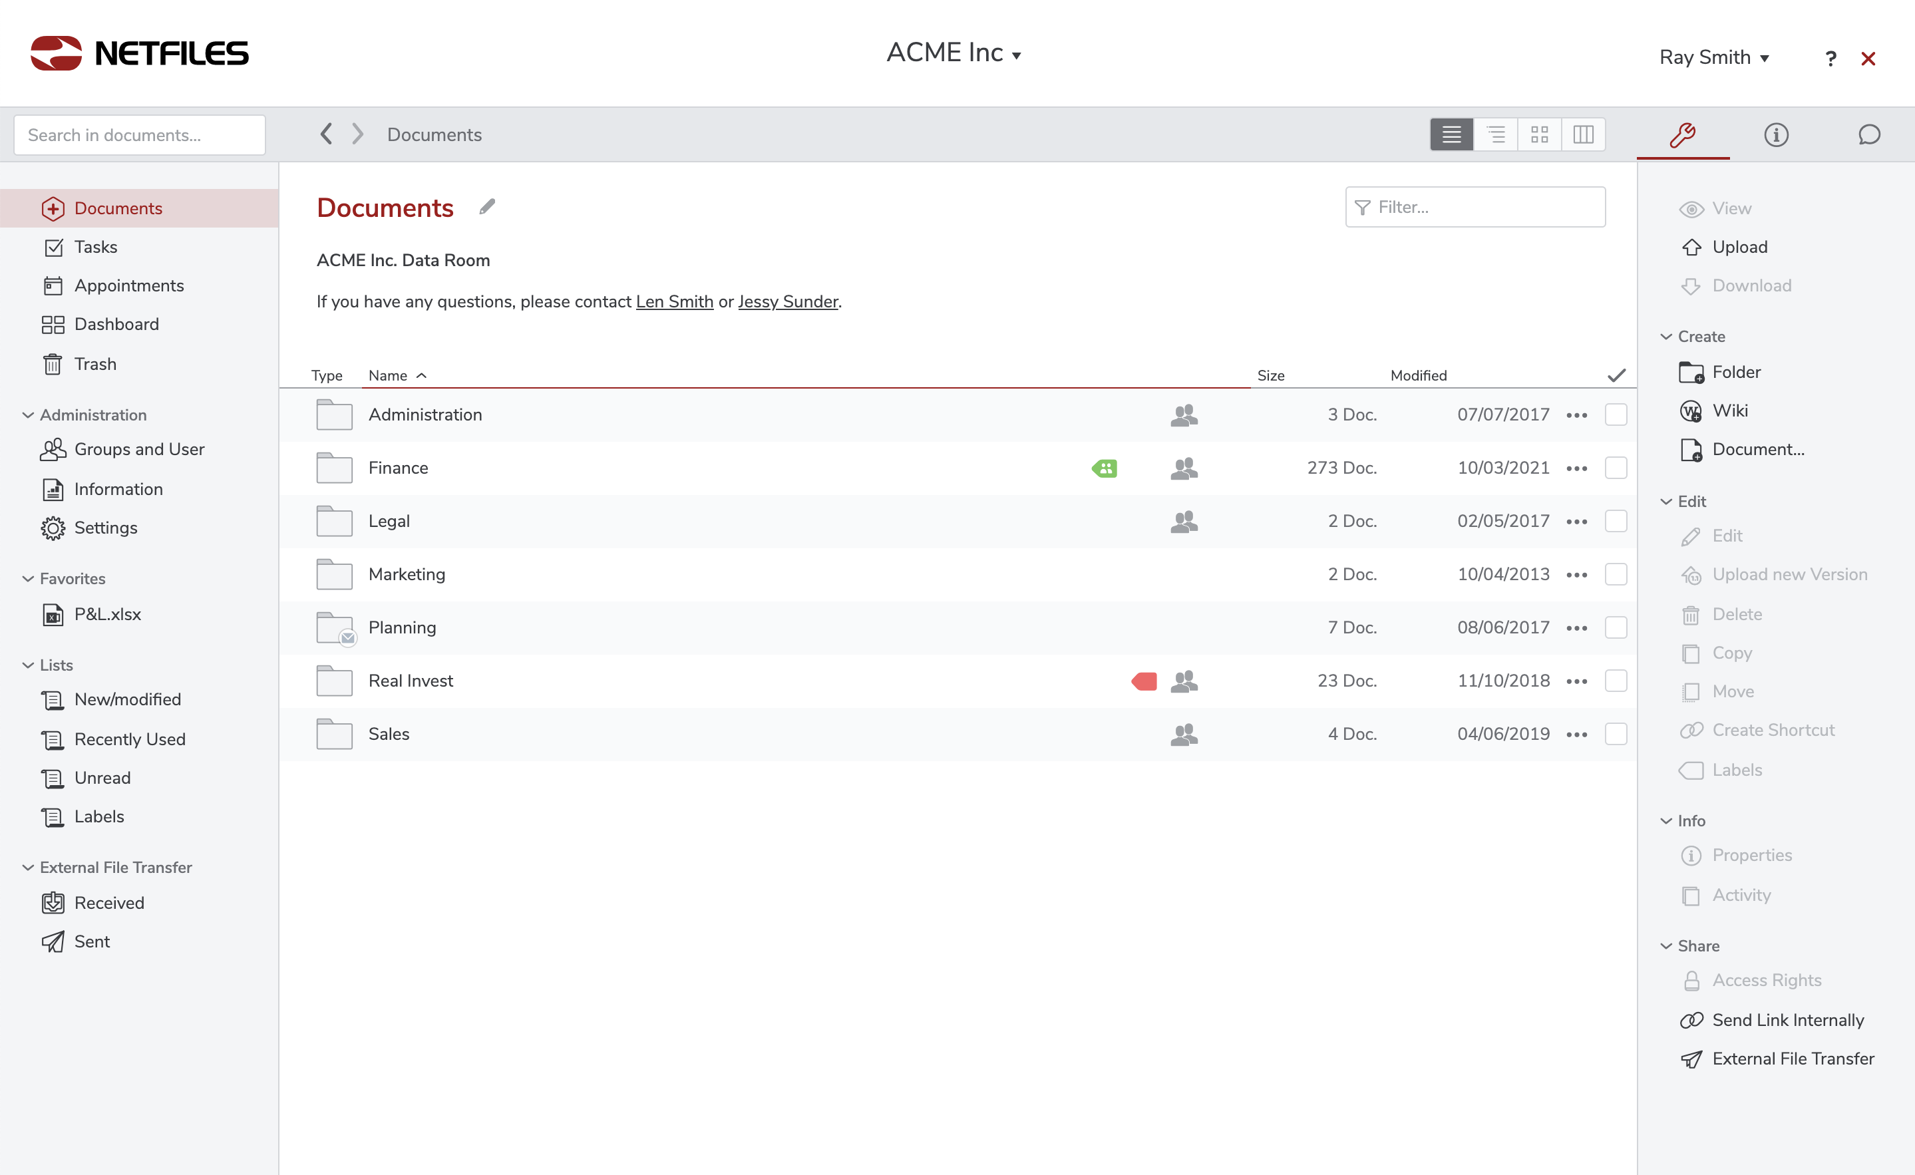1915x1175 pixels.
Task: Open the info panel icon
Action: [1776, 134]
